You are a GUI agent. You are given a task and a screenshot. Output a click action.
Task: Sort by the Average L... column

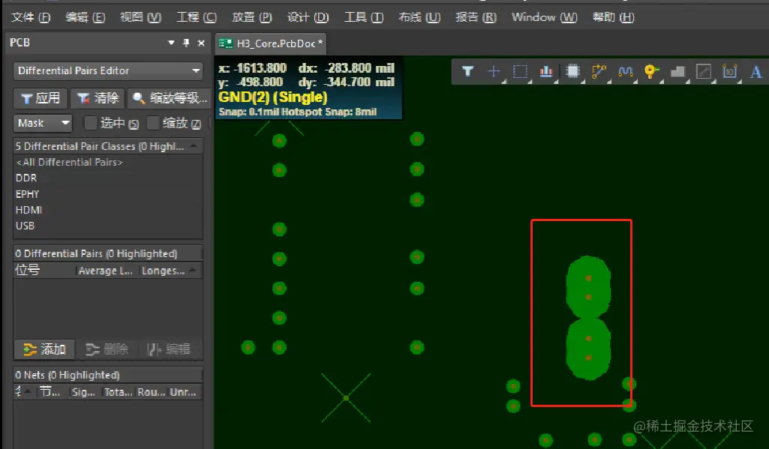click(x=107, y=271)
